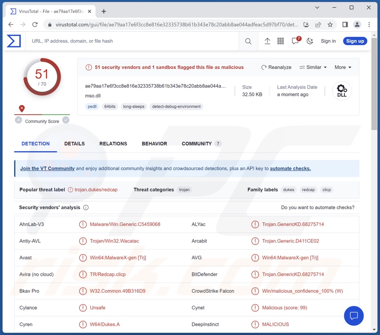Click the mso.dll file name
Image resolution: width=380 pixels, height=335 pixels.
(93, 96)
